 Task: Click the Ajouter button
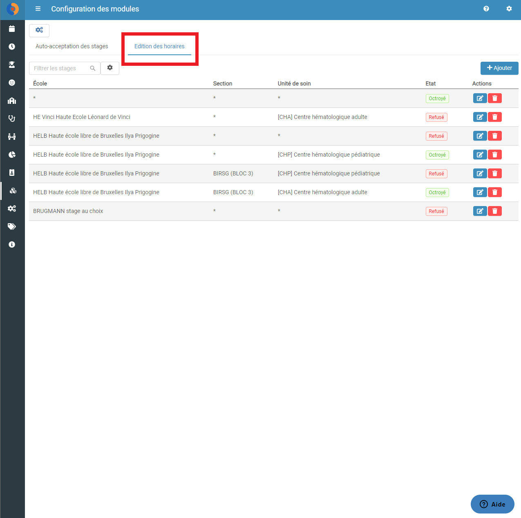[499, 68]
